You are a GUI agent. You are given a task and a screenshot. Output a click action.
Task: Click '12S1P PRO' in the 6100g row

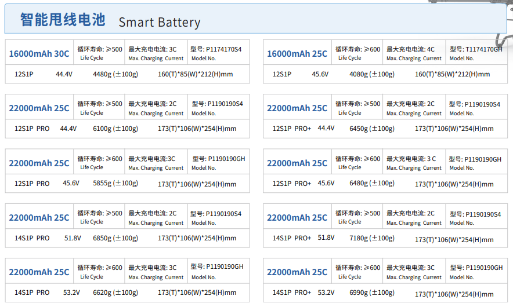32,129
